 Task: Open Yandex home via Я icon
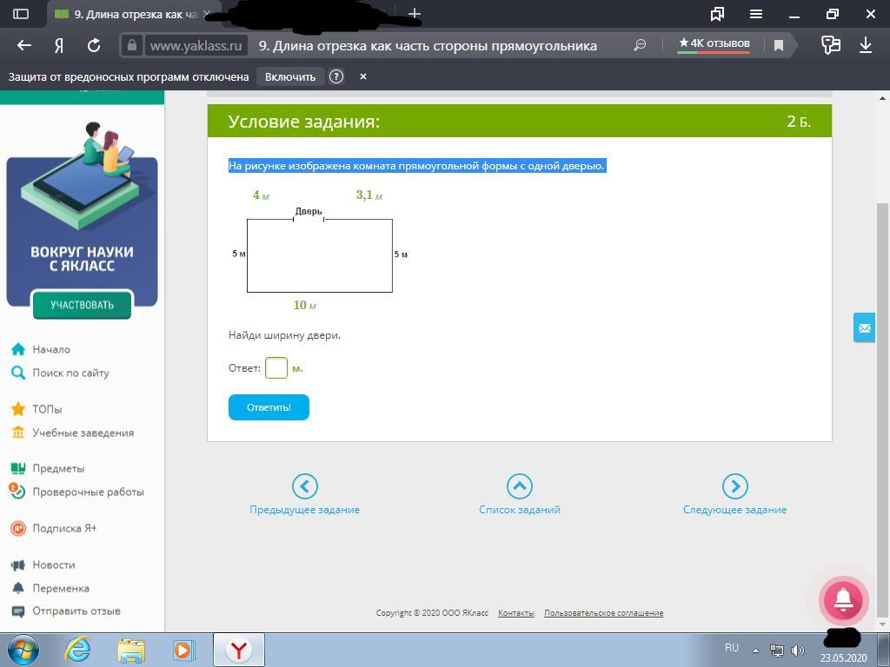click(59, 45)
